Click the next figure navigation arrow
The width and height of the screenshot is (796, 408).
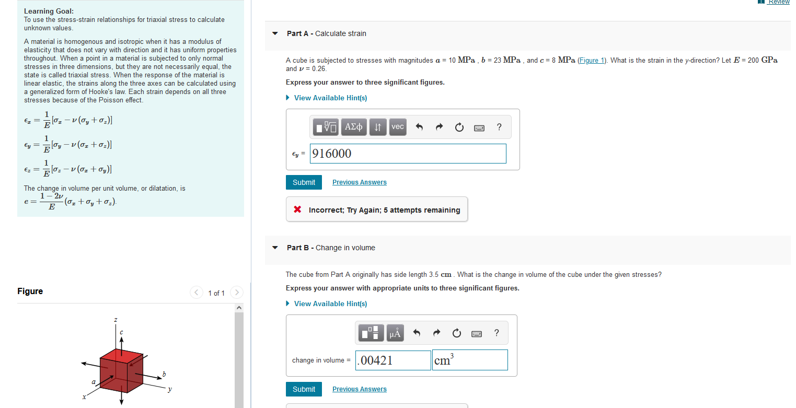pyautogui.click(x=236, y=293)
